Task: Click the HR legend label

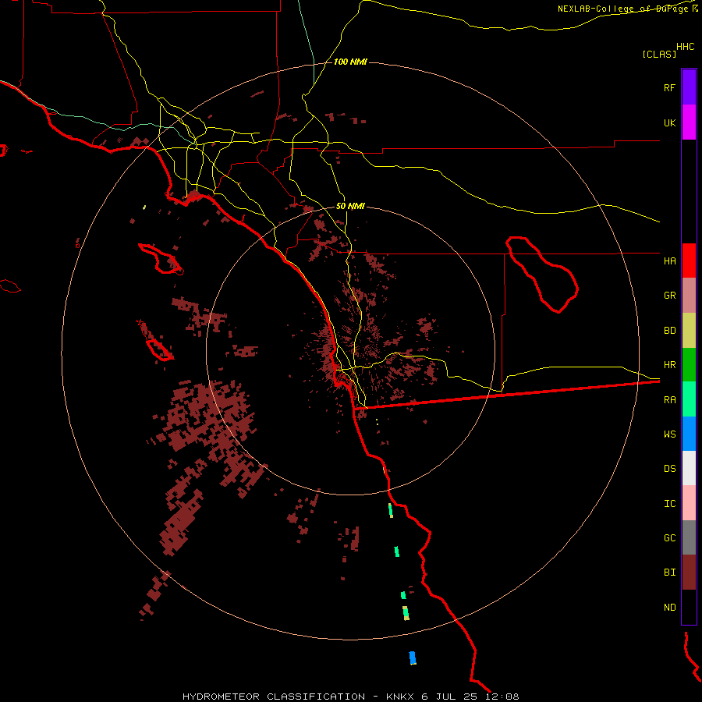Action: (669, 365)
